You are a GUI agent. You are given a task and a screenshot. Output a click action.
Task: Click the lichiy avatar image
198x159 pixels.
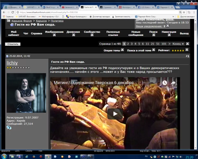click(26, 93)
